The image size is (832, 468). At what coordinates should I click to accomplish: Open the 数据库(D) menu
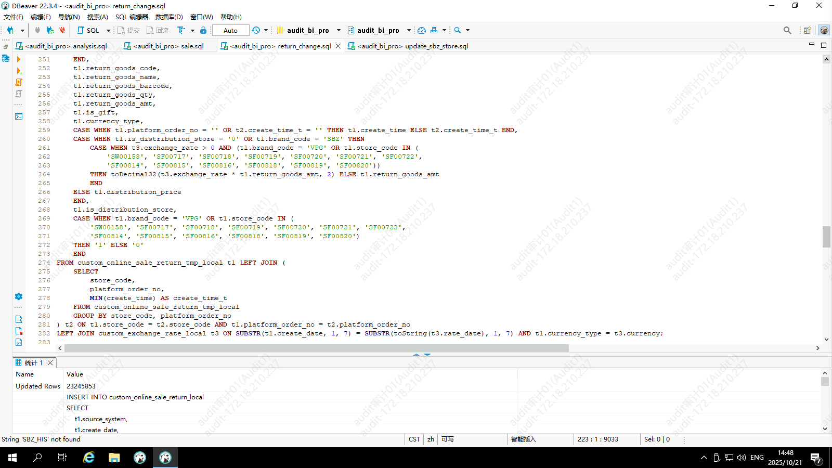(169, 17)
